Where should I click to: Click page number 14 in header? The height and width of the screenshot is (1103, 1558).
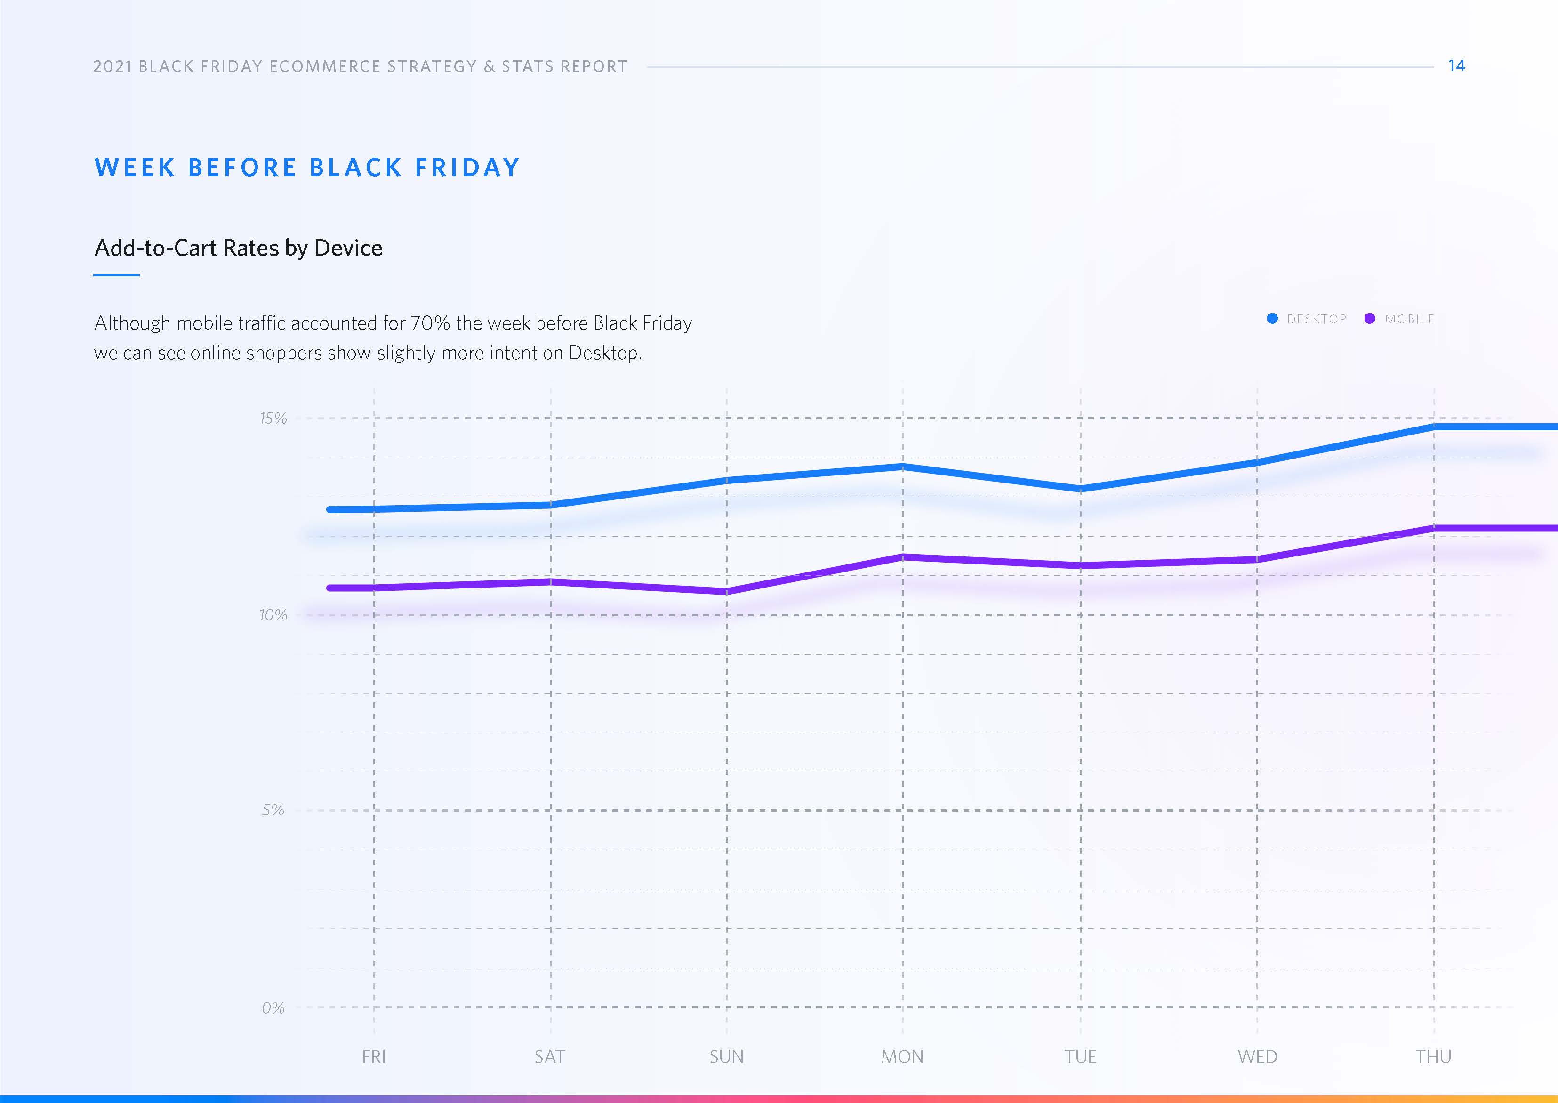1456,66
